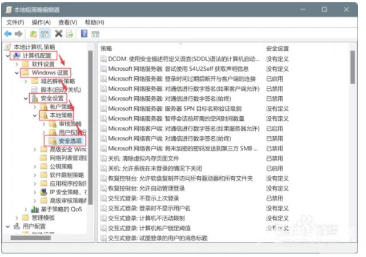This screenshot has height=257, width=366.
Task: Select policy 交互式登录: 登录时不显示用户名
Action: [x=149, y=208]
